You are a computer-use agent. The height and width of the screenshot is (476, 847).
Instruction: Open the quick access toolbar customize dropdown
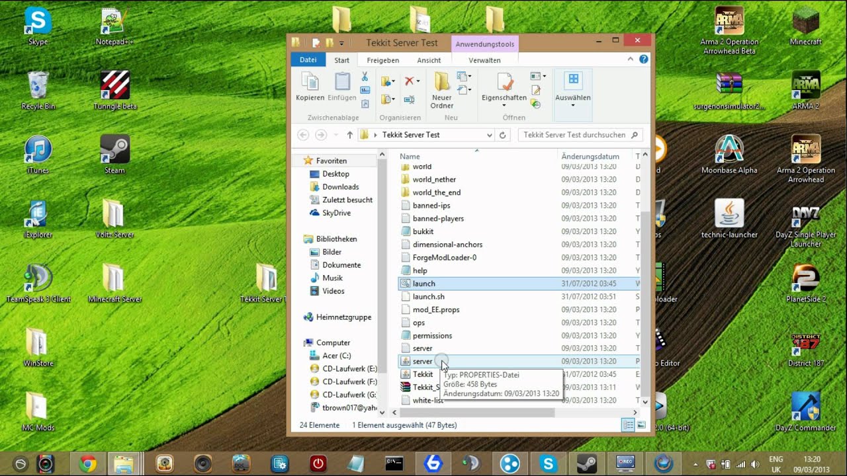click(342, 43)
